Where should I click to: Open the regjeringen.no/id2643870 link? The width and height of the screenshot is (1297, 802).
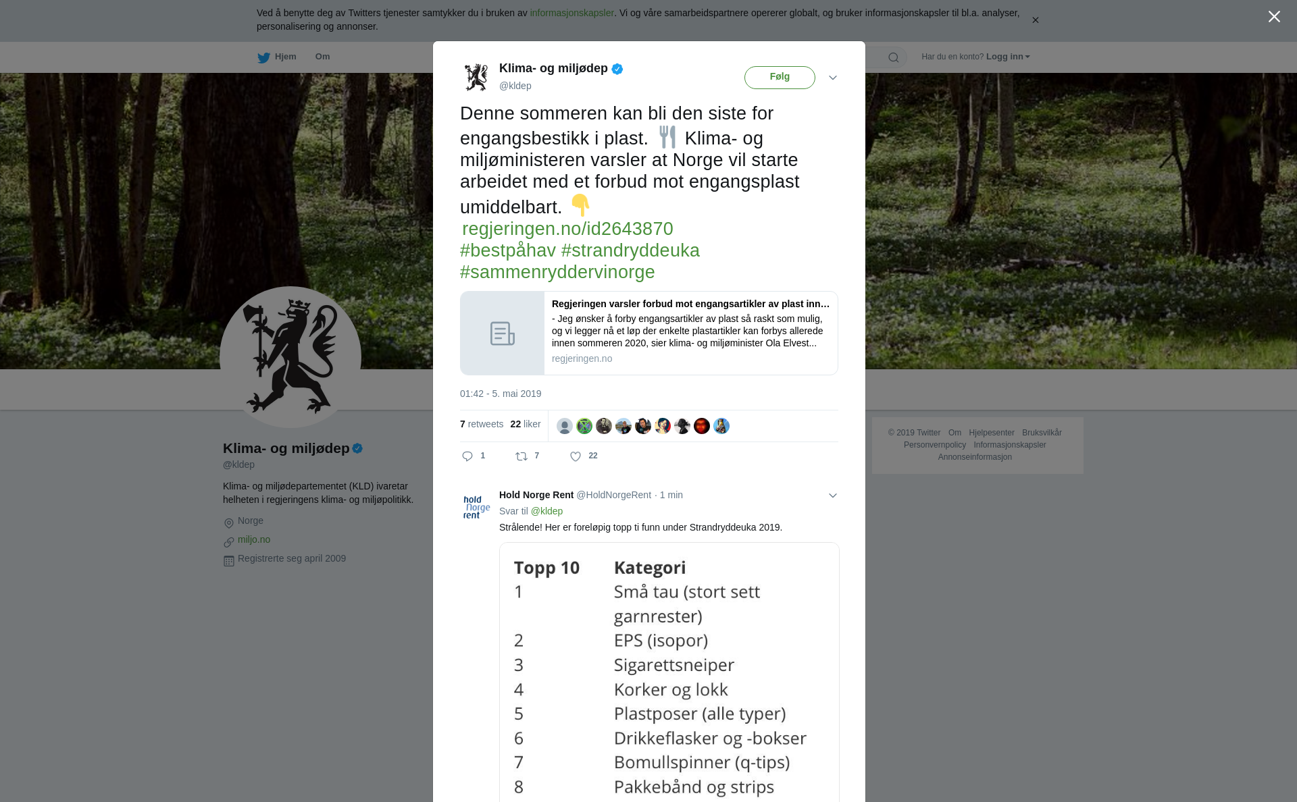[x=567, y=229]
